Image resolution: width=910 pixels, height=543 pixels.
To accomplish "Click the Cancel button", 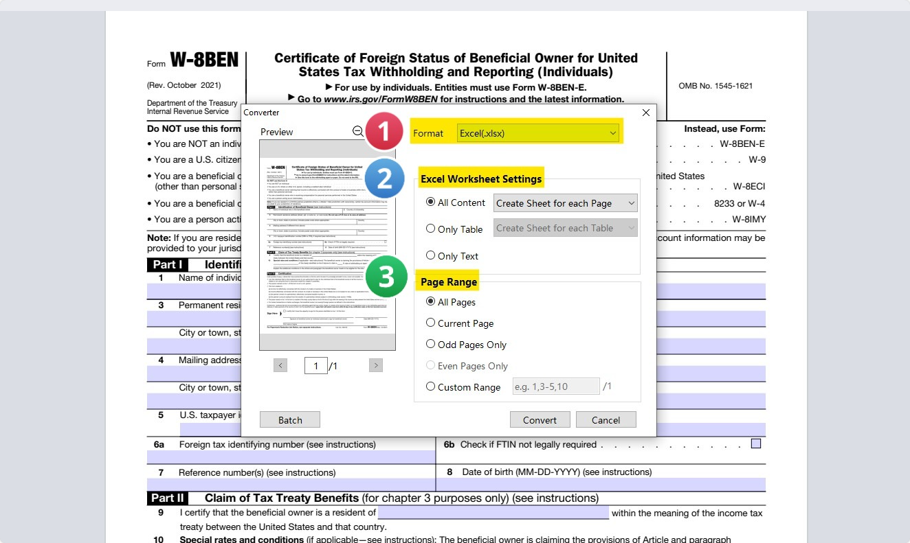I will (x=606, y=420).
